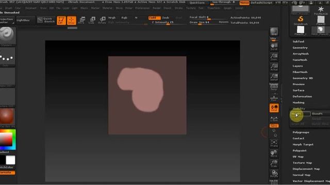Screen dimensions: 330x185
Task: Click the Move view icon in right shelf
Action: point(274,154)
